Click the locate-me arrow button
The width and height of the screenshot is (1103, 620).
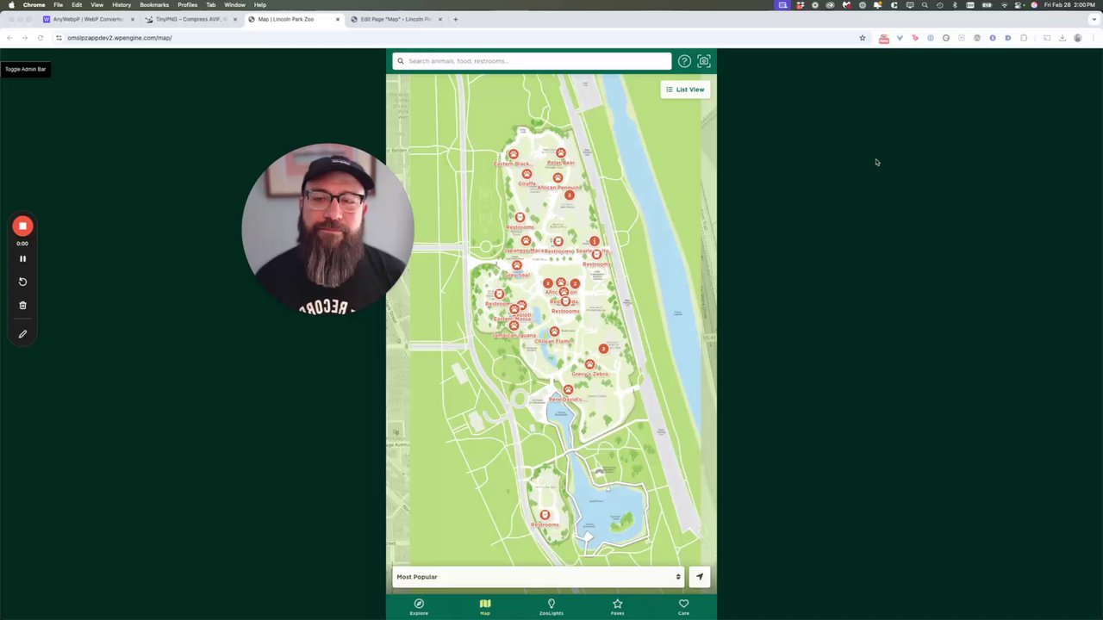700,577
